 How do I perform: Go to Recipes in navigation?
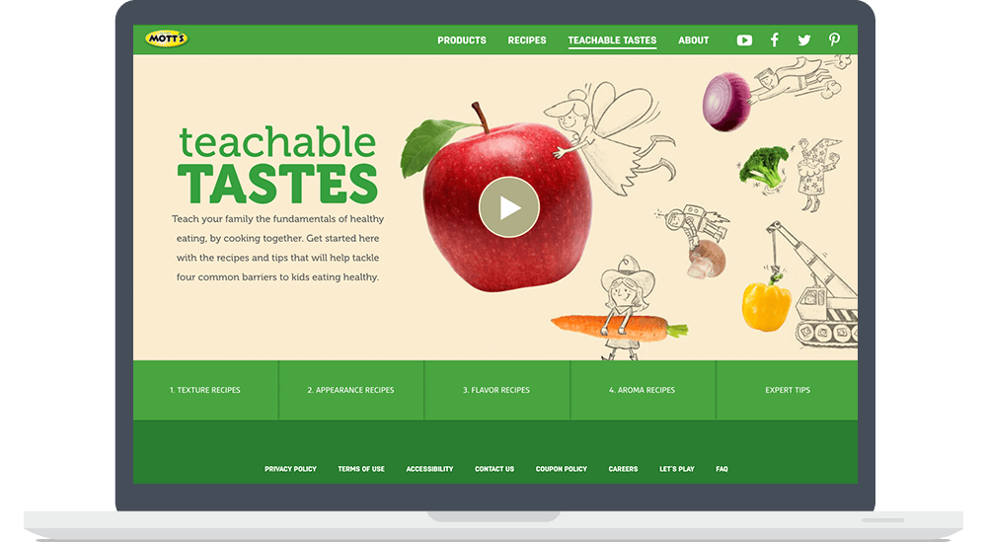527,40
